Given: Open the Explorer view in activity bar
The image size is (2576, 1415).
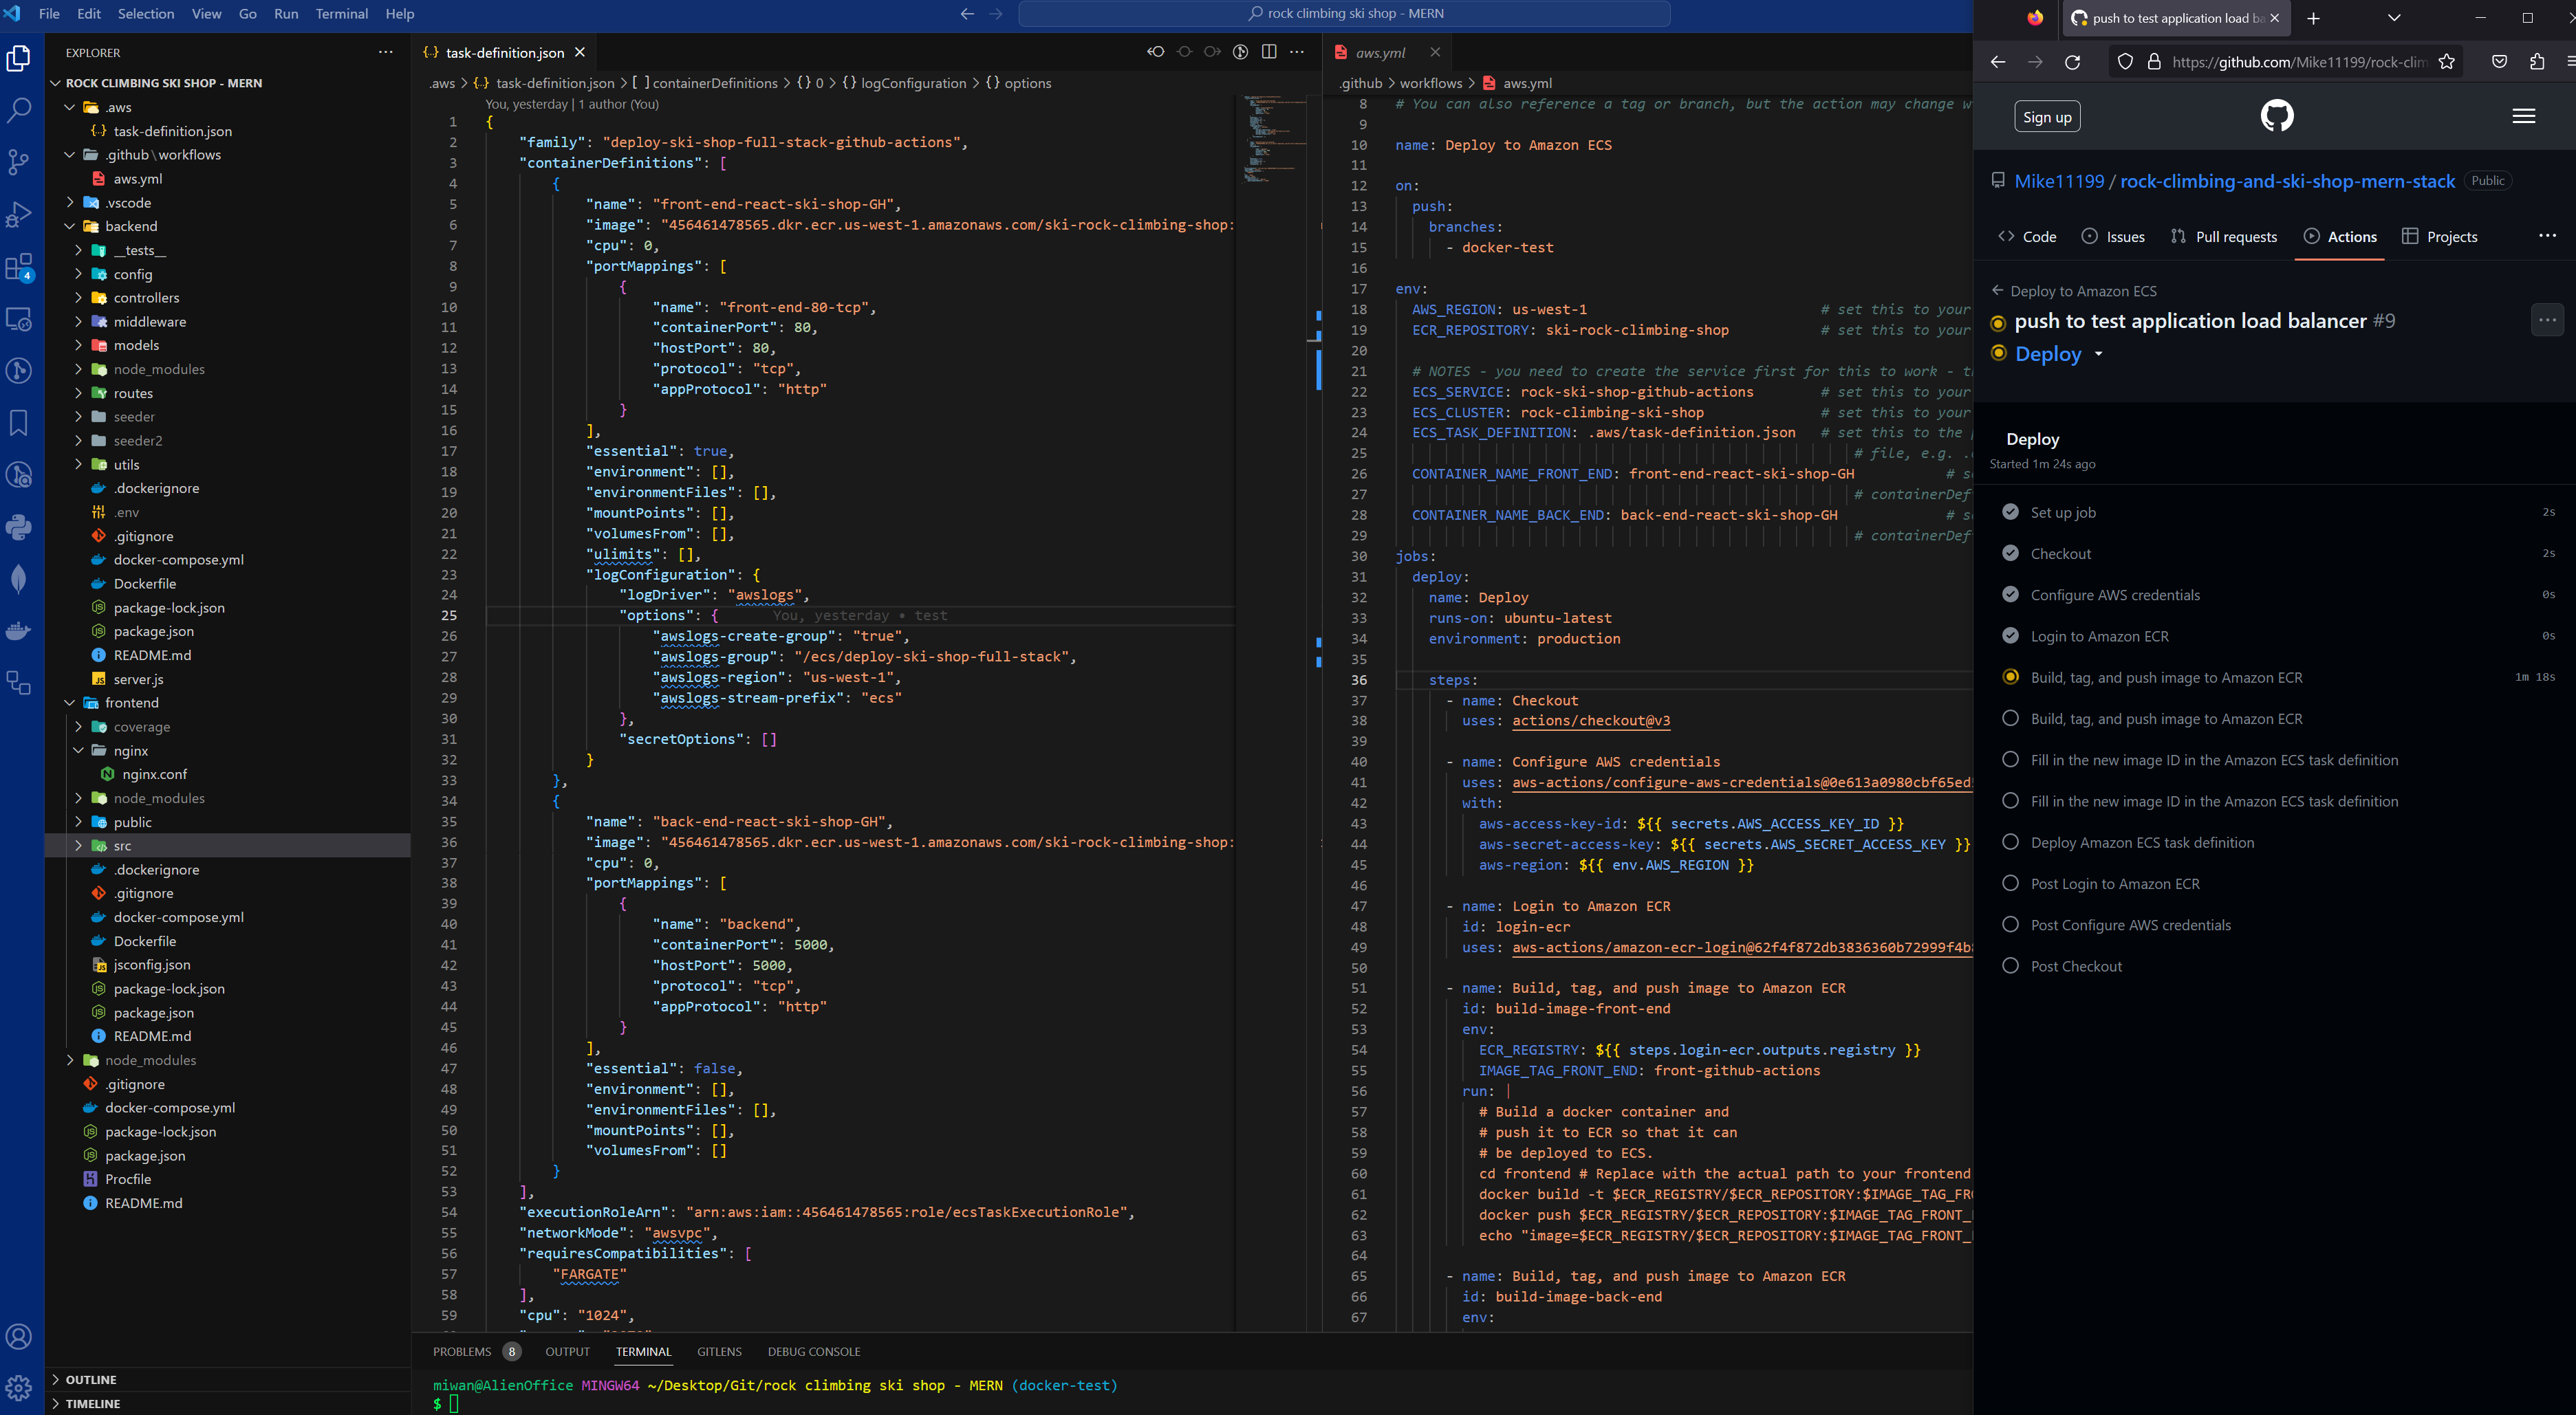Looking at the screenshot, I should click(19, 58).
